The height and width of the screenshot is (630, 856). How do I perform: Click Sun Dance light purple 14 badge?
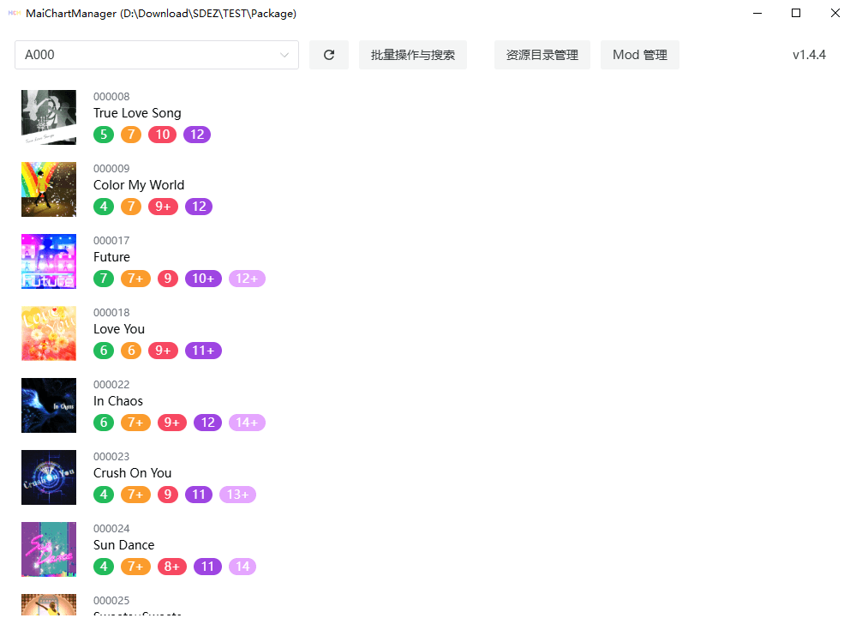242,567
